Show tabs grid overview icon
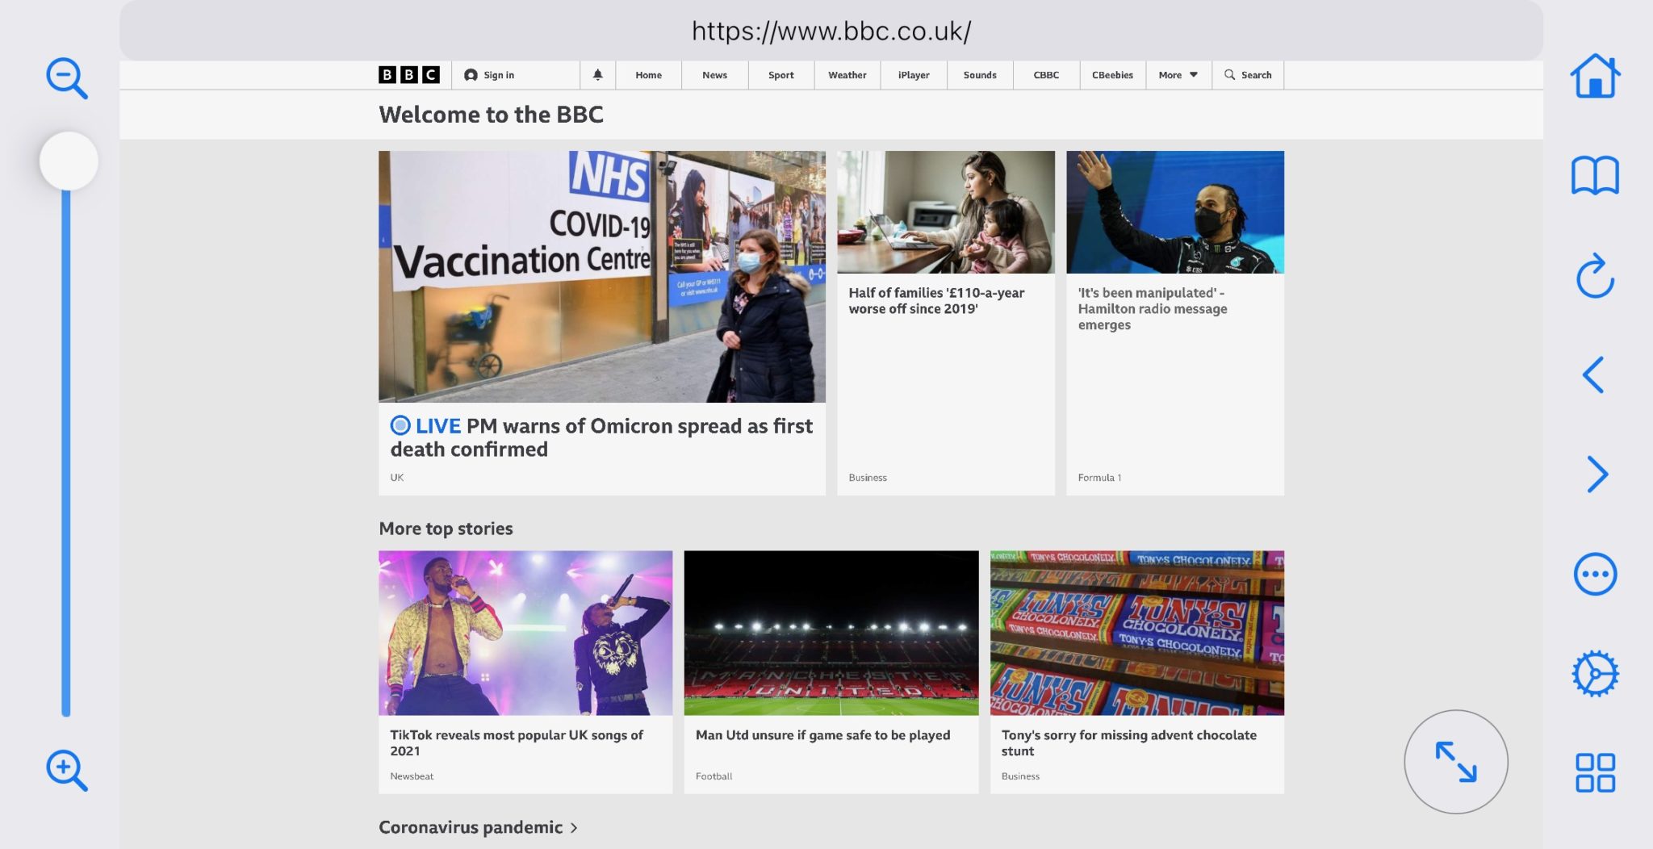The height and width of the screenshot is (849, 1653). tap(1595, 773)
